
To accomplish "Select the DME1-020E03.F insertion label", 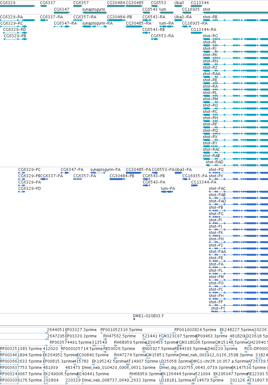I will tap(148, 315).
